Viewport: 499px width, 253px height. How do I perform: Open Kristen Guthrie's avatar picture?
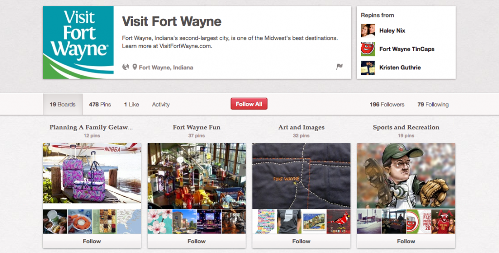tap(368, 67)
